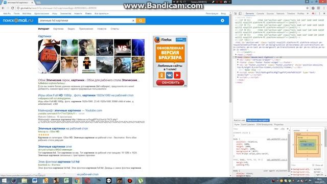Clear the search query with the X

click(x=133, y=20)
